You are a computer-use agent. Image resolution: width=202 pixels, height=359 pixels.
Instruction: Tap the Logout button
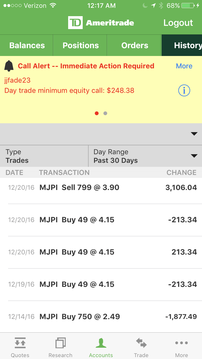click(x=178, y=23)
